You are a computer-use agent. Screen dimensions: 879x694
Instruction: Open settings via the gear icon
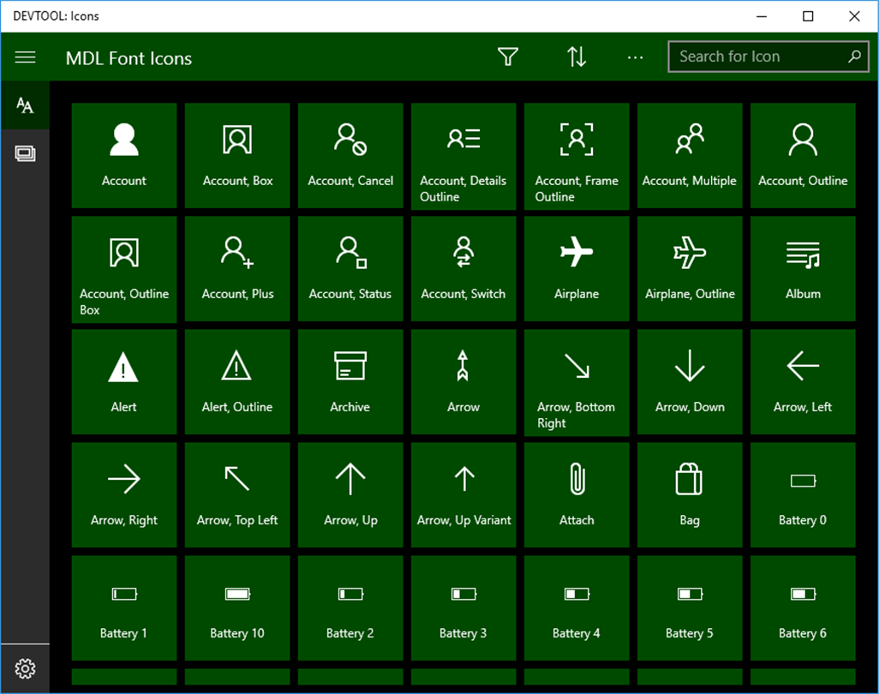click(25, 669)
